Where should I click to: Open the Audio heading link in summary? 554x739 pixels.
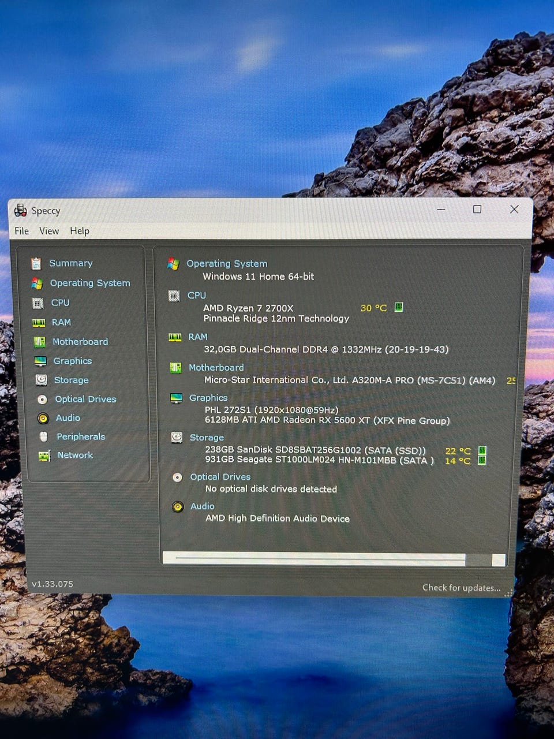[203, 506]
